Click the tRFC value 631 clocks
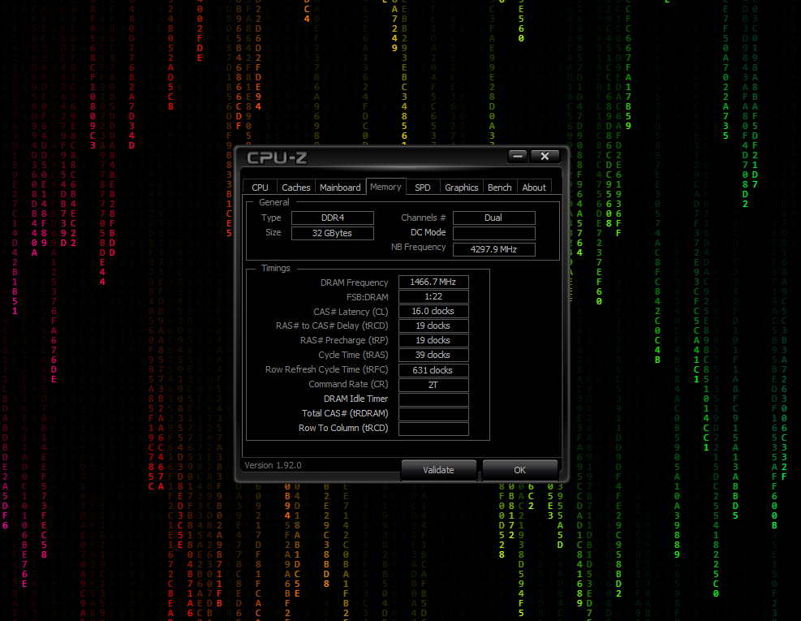801x621 pixels. pyautogui.click(x=433, y=370)
